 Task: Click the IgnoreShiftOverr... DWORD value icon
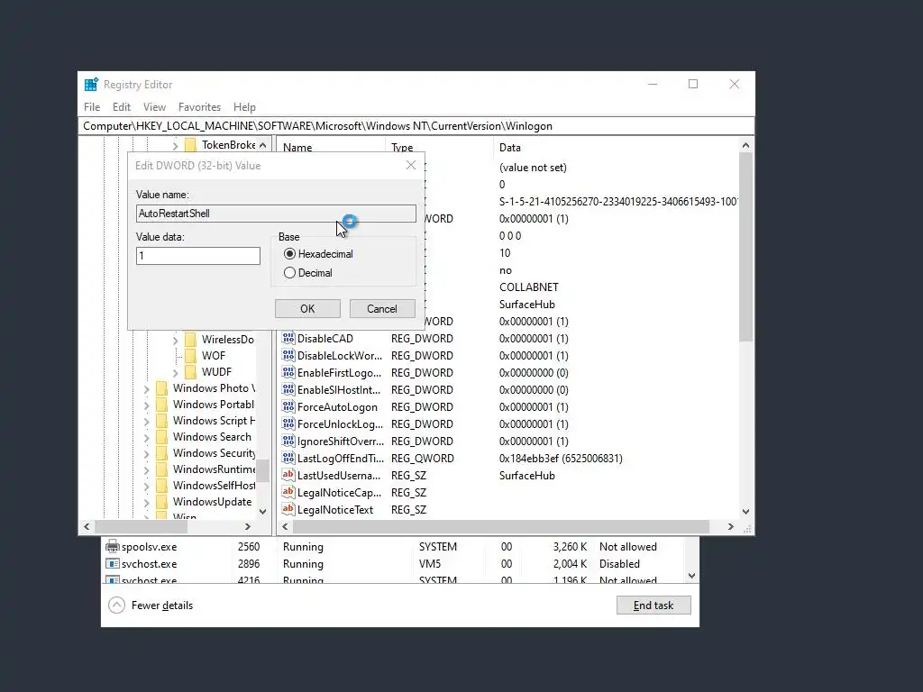[x=288, y=441]
